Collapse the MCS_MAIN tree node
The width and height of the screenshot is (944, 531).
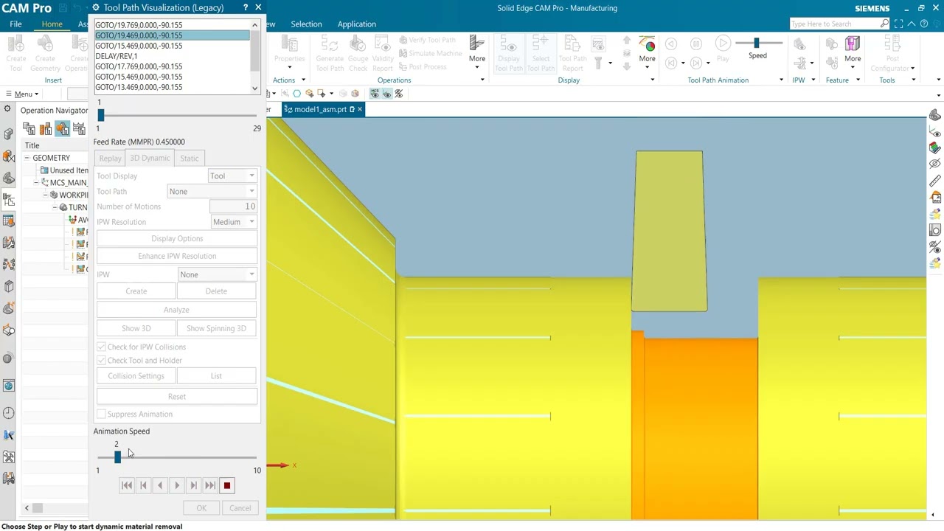(x=36, y=182)
